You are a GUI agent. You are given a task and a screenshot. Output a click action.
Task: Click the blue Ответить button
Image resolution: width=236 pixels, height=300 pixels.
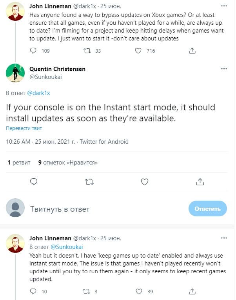tap(207, 209)
